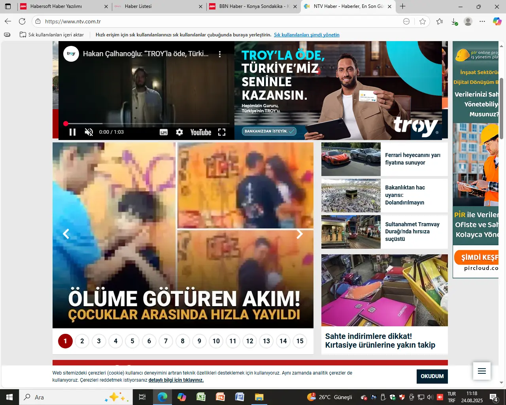Add this page to favorites star
This screenshot has width=506, height=405.
(423, 21)
